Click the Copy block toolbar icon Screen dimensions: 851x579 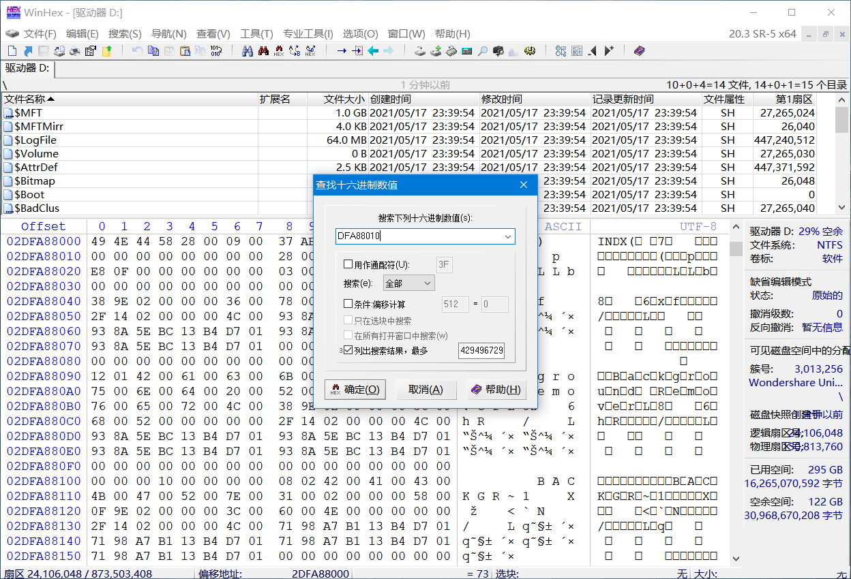coord(153,51)
